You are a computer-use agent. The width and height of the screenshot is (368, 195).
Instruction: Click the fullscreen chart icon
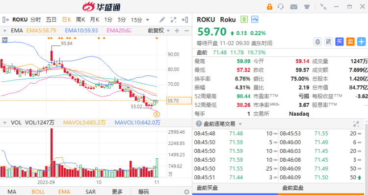coord(173,20)
